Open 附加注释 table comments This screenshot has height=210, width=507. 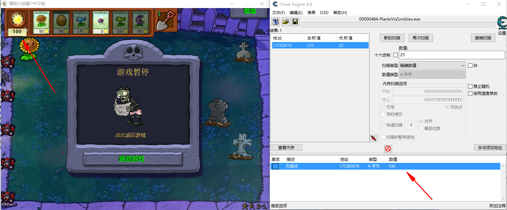[497, 206]
